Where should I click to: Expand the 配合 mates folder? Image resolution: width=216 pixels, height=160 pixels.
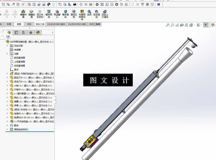(x=7, y=125)
